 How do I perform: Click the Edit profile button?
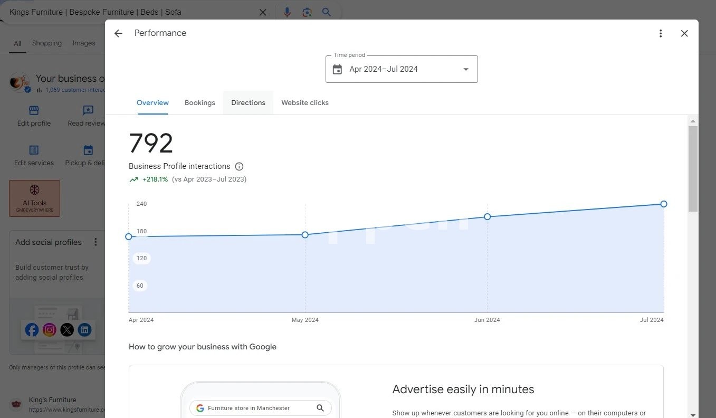[x=34, y=116]
